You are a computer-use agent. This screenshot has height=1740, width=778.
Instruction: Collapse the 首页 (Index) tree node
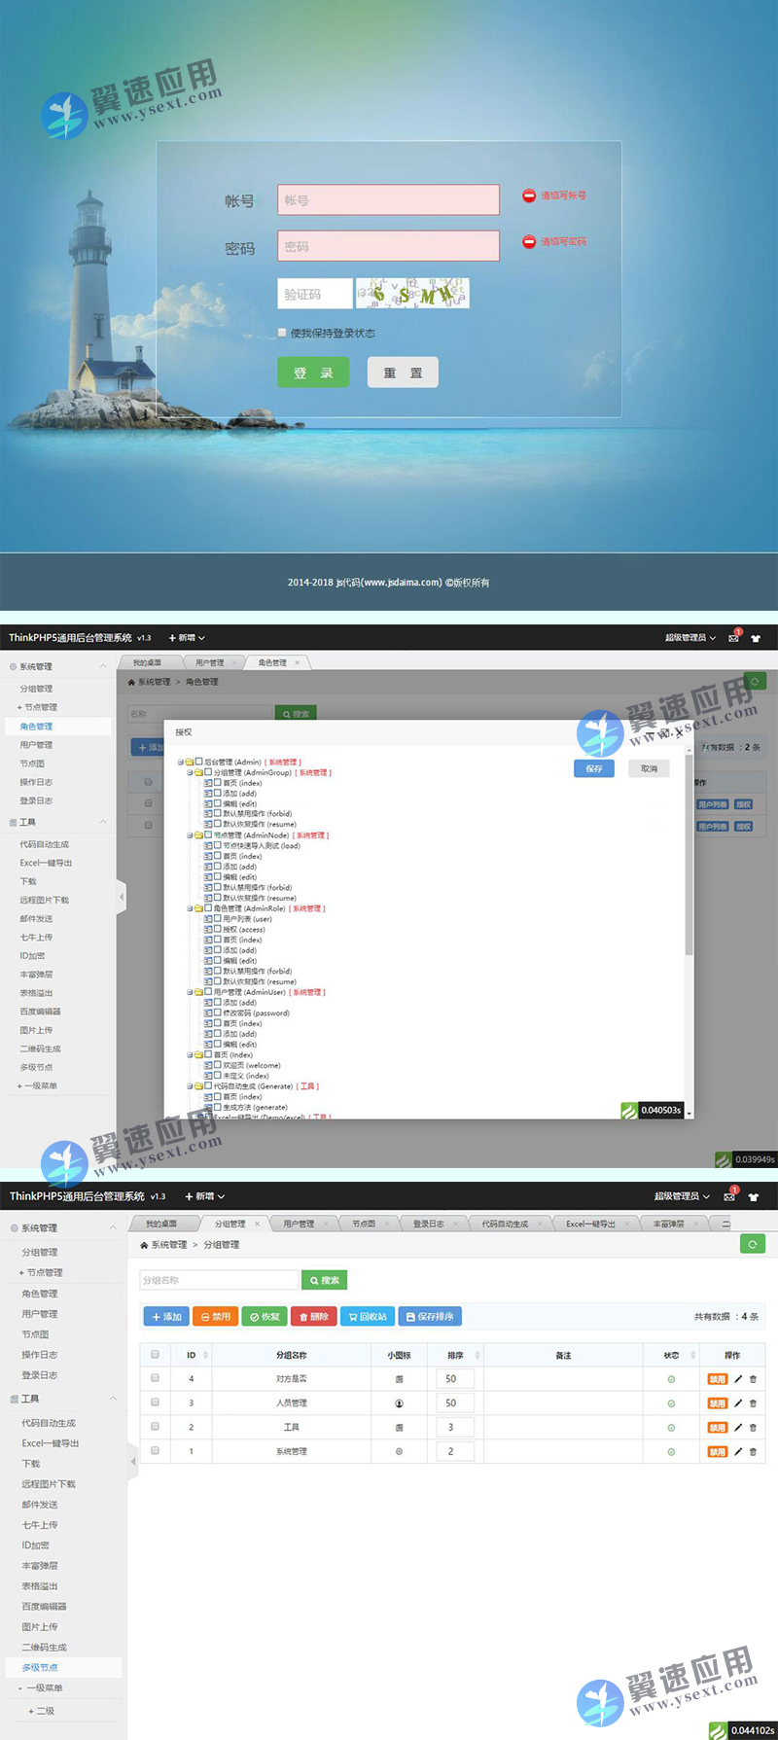pos(190,1054)
